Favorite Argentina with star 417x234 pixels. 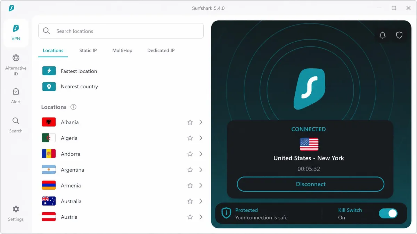point(190,170)
